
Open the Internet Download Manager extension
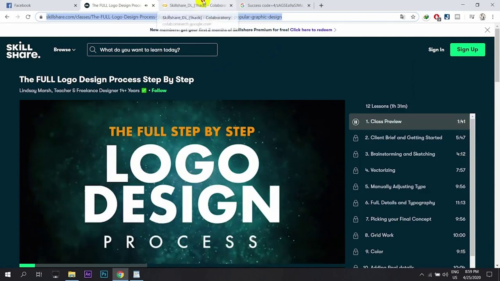click(426, 17)
